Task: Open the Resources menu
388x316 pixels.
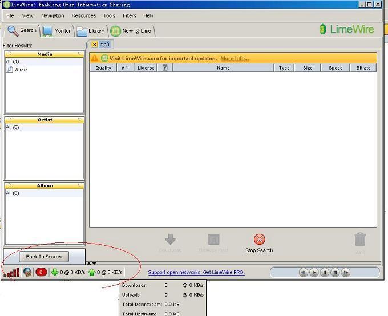Action: pos(84,15)
